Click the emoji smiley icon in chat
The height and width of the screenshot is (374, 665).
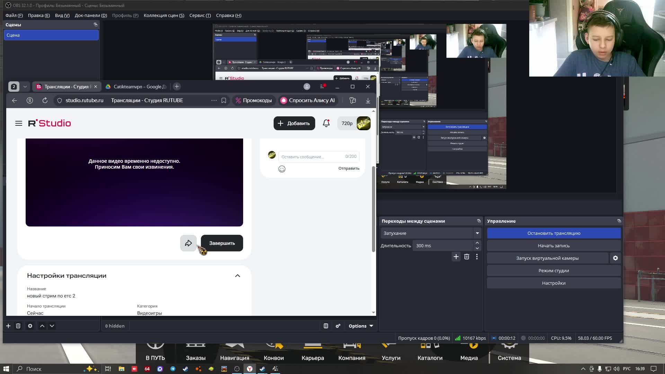click(x=282, y=169)
